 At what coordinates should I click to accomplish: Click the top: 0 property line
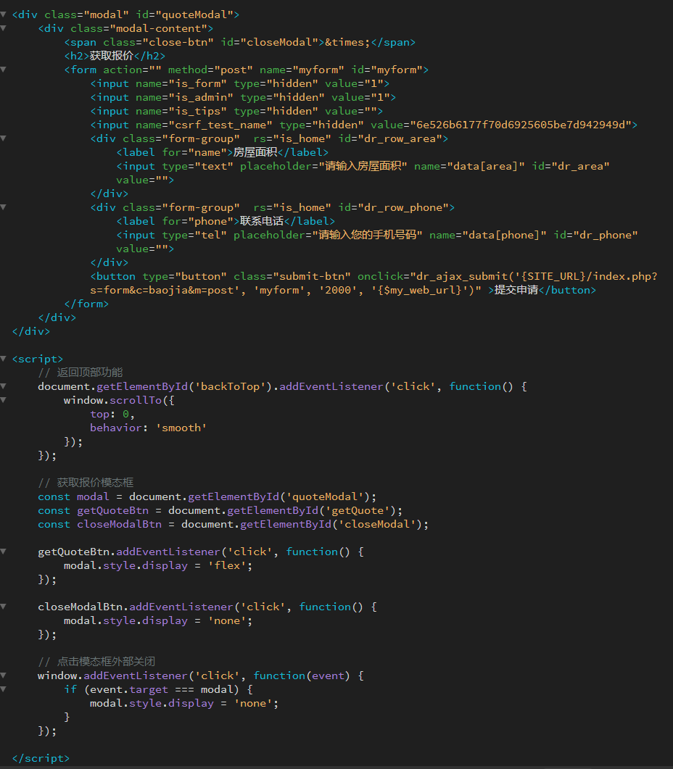click(x=112, y=415)
